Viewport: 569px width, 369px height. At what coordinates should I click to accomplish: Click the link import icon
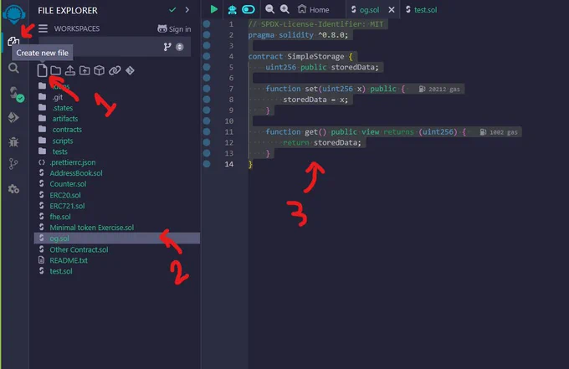coord(115,70)
